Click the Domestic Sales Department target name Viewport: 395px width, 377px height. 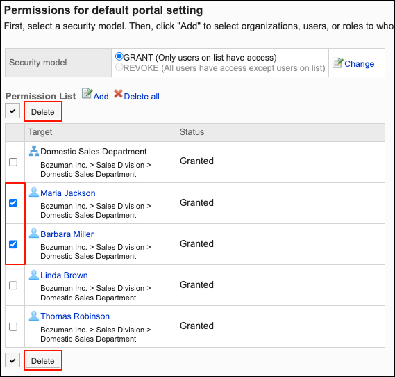(94, 152)
